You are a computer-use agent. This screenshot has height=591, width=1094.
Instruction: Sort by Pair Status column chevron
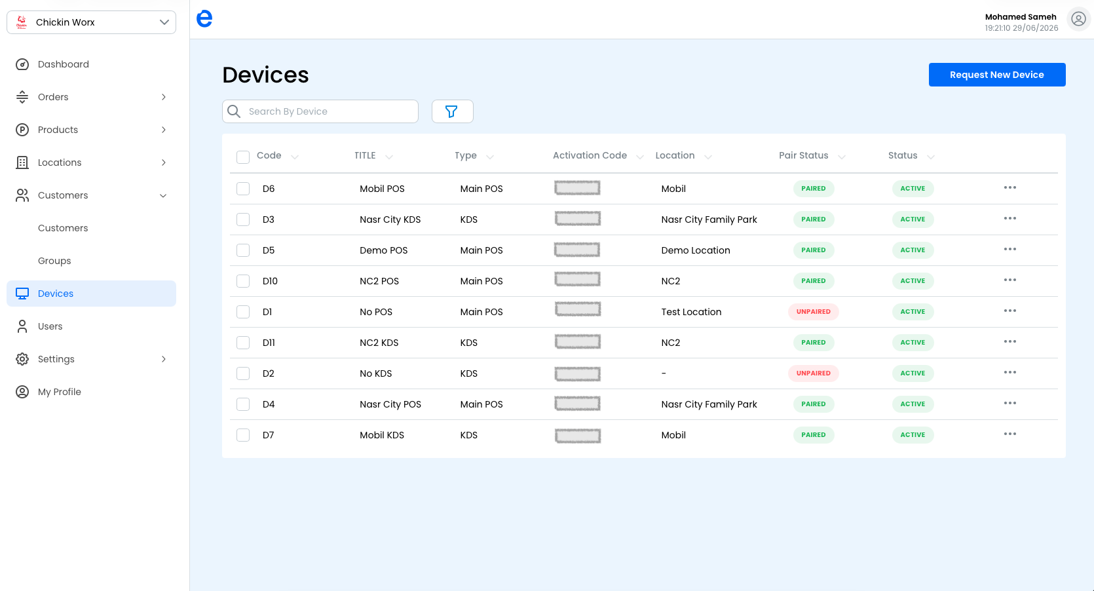click(842, 157)
